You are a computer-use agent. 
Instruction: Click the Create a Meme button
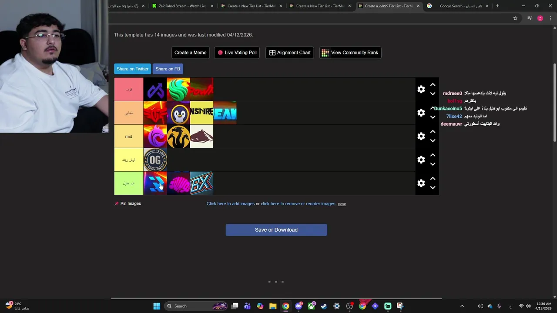click(191, 53)
